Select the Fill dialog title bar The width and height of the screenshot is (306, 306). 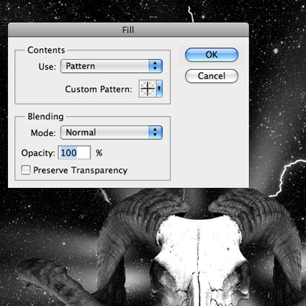[128, 30]
